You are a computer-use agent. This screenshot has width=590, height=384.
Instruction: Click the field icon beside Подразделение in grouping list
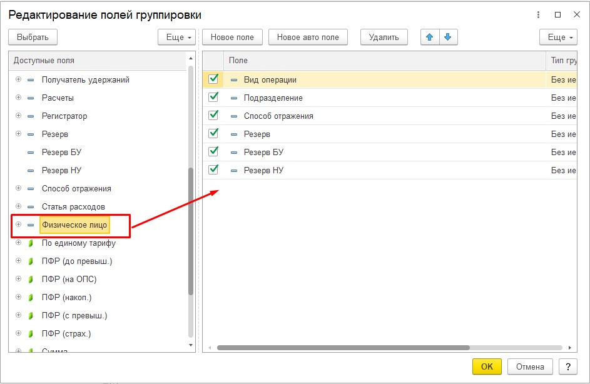point(233,98)
